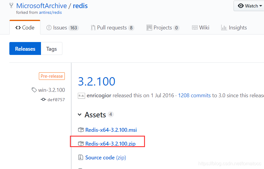Viewport: 264px width, 169px height.
Task: Open the Wiki tab
Action: (x=200, y=28)
